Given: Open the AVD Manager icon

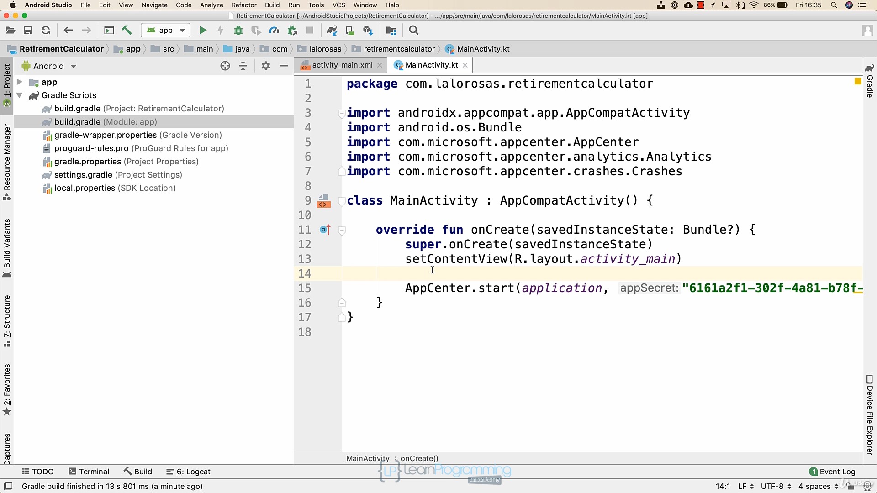Looking at the screenshot, I should point(350,31).
